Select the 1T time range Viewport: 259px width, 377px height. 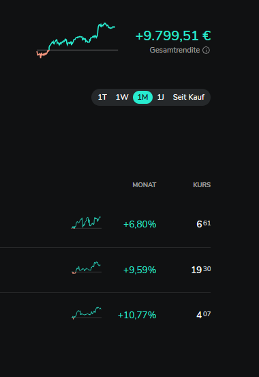(x=102, y=97)
